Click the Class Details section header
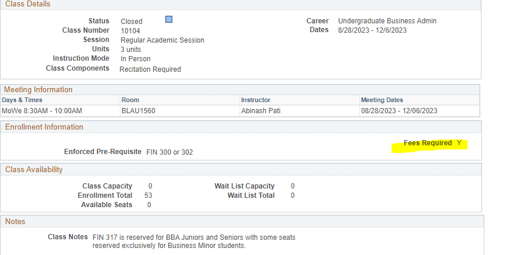 [x=27, y=4]
